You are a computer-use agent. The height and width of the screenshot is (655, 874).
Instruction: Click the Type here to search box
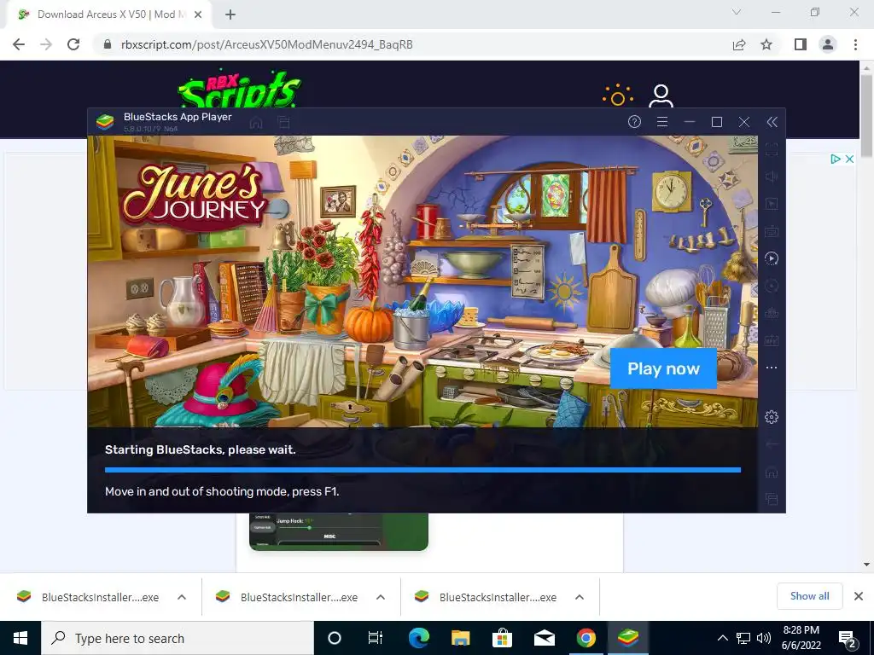pyautogui.click(x=178, y=638)
